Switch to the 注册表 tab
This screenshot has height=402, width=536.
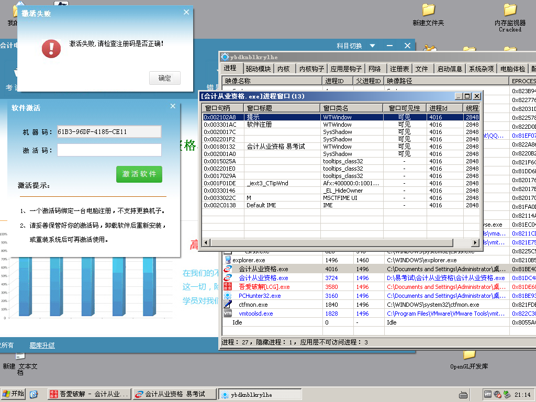399,69
